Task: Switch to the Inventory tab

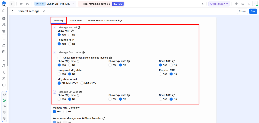Action: pyautogui.click(x=59, y=21)
